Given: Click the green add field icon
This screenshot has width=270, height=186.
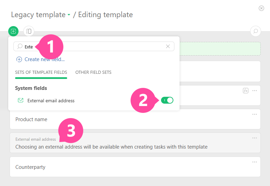Looking at the screenshot, I should pyautogui.click(x=13, y=31).
